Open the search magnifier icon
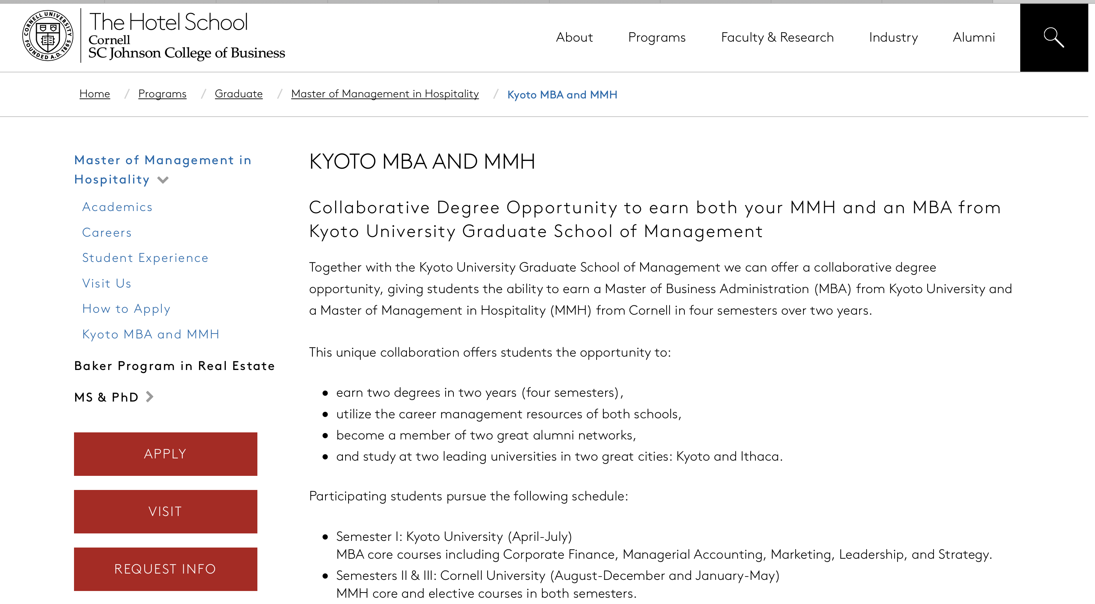 tap(1053, 38)
